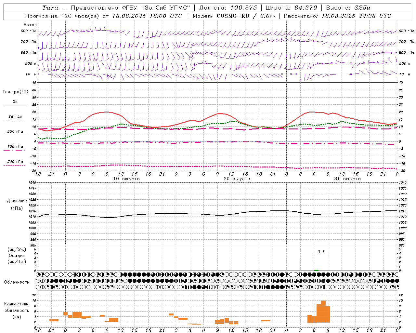This screenshot has width=416, height=333.
Task: Click the "Модель COSMO-RU / 6.6км" text
Action: coord(234,16)
